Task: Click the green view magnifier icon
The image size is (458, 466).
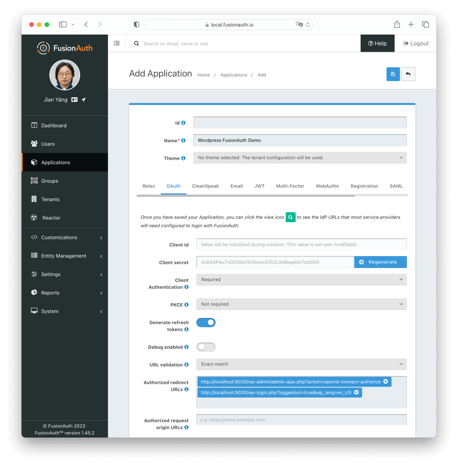Action: coord(291,217)
